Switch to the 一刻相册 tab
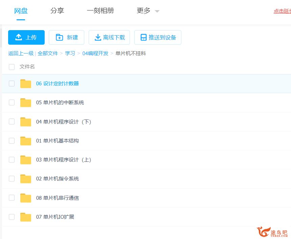The height and width of the screenshot is (239, 291). (x=100, y=11)
